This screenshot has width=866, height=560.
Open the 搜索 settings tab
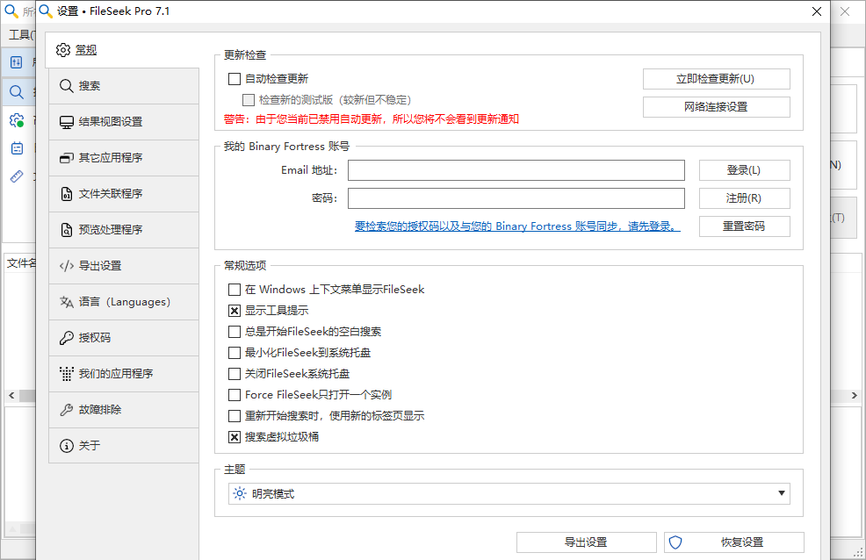pyautogui.click(x=124, y=86)
